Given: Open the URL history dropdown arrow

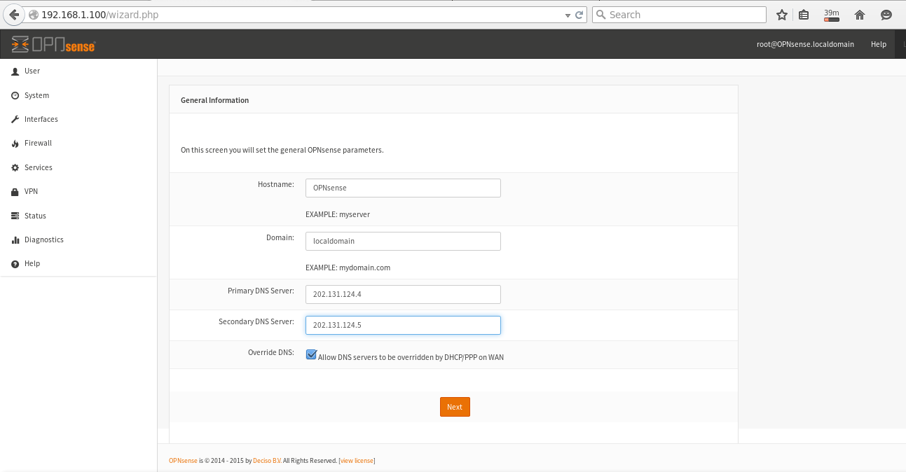Looking at the screenshot, I should tap(568, 15).
